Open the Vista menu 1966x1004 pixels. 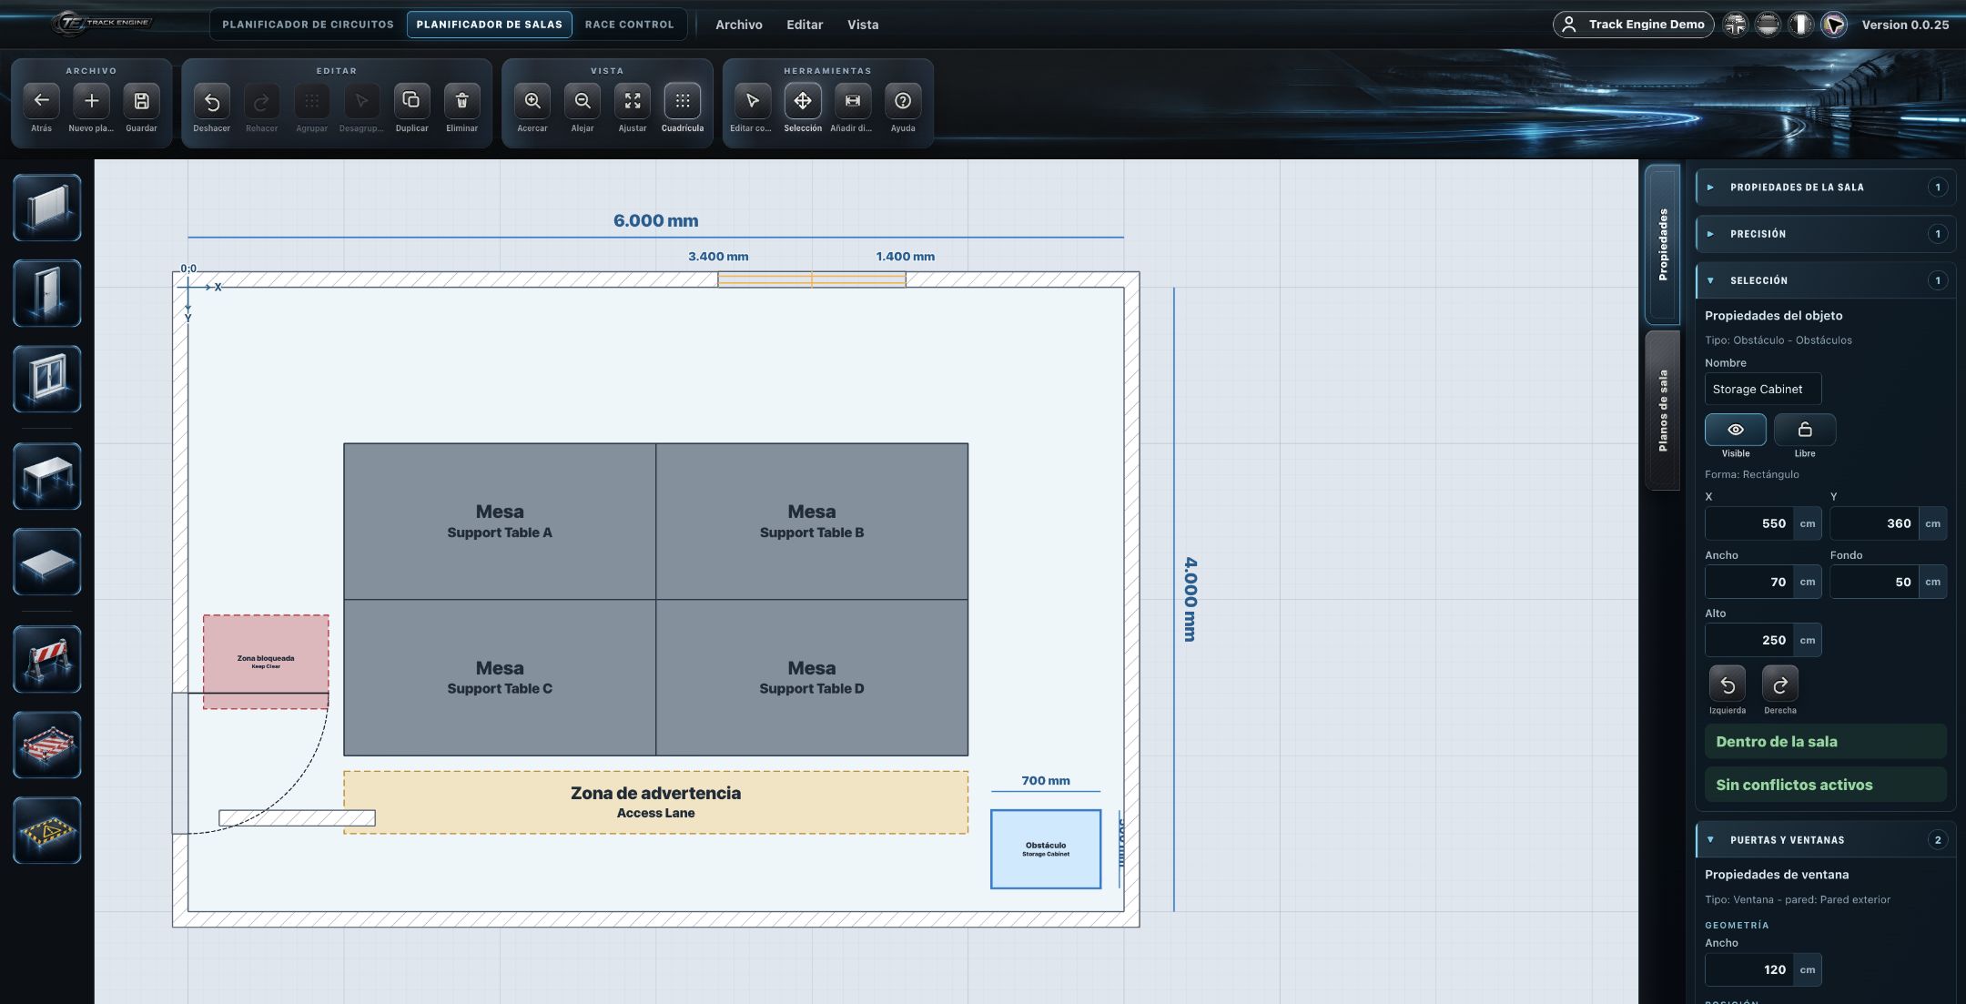(x=863, y=25)
